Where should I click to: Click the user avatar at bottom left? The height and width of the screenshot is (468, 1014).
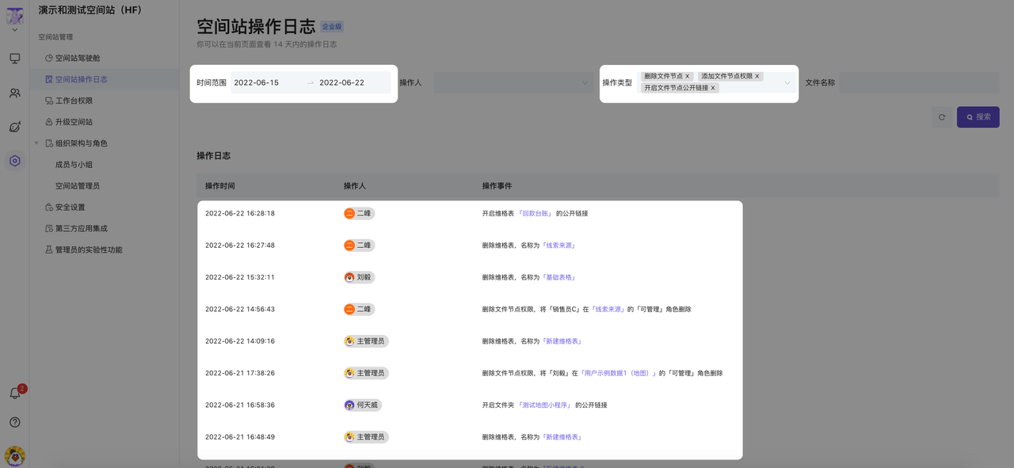click(x=14, y=455)
